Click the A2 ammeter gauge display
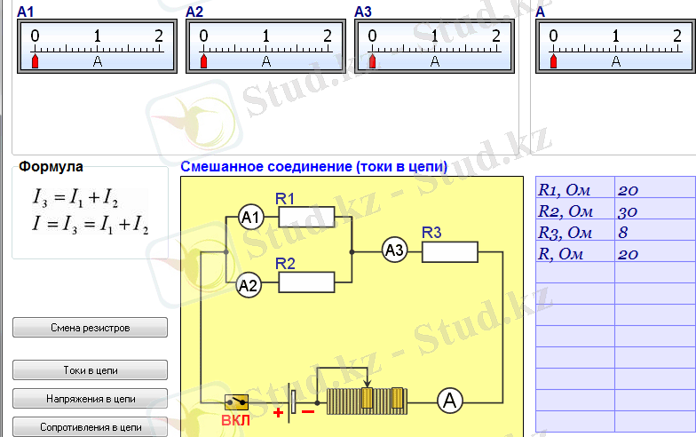Screen dimensions: 696x437 [x=265, y=46]
